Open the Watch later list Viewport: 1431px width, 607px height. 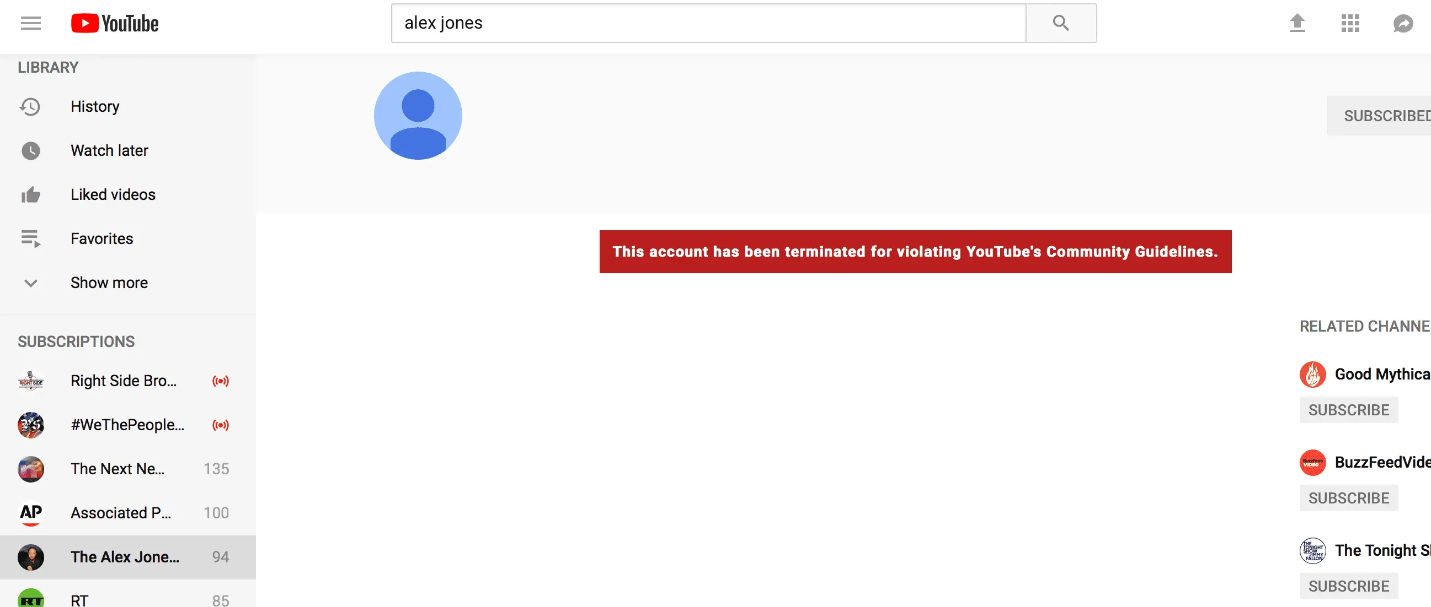(x=109, y=150)
